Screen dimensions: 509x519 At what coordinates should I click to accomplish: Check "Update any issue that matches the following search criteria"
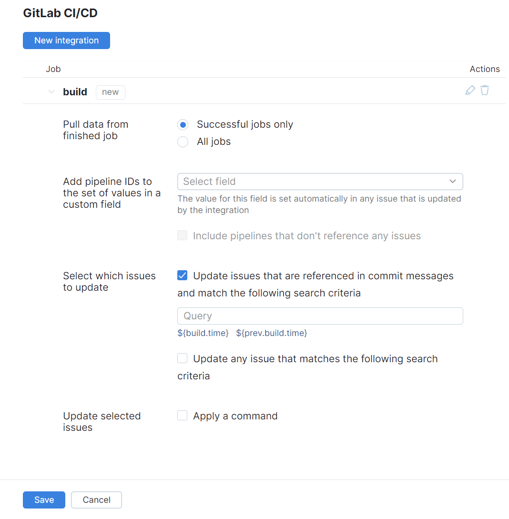pyautogui.click(x=182, y=358)
